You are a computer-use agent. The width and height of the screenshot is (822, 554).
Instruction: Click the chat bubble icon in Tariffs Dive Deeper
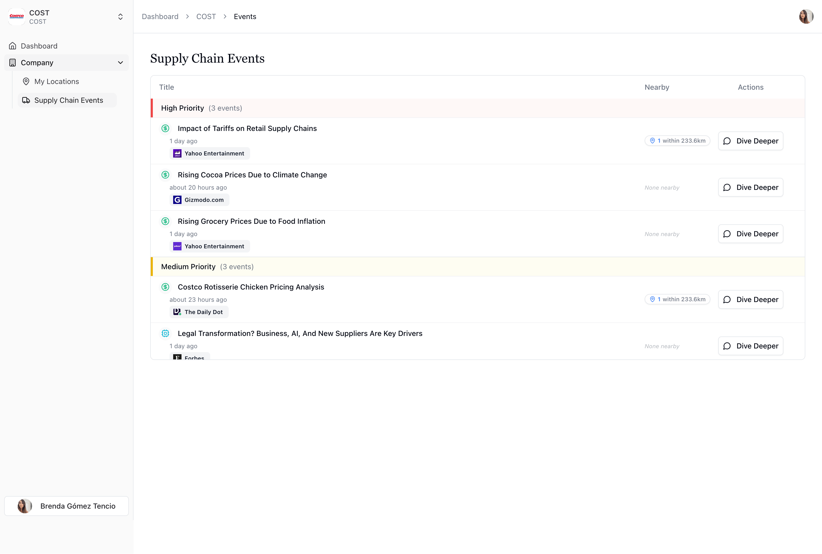pyautogui.click(x=727, y=141)
